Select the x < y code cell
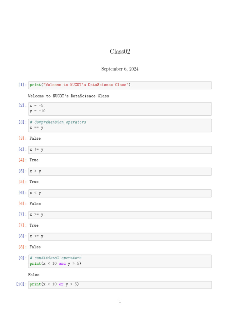This screenshot has width=240, height=320. [120, 193]
